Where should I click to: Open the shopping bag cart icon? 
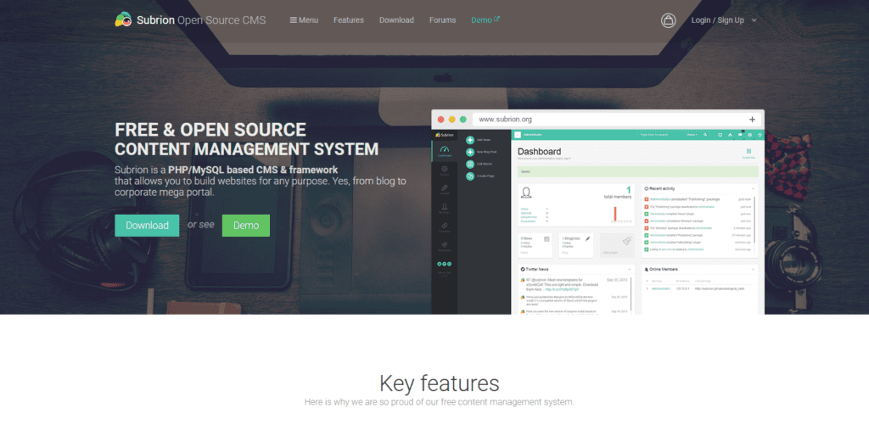coord(669,20)
